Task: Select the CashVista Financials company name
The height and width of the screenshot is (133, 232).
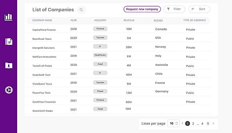Action: click(x=44, y=102)
